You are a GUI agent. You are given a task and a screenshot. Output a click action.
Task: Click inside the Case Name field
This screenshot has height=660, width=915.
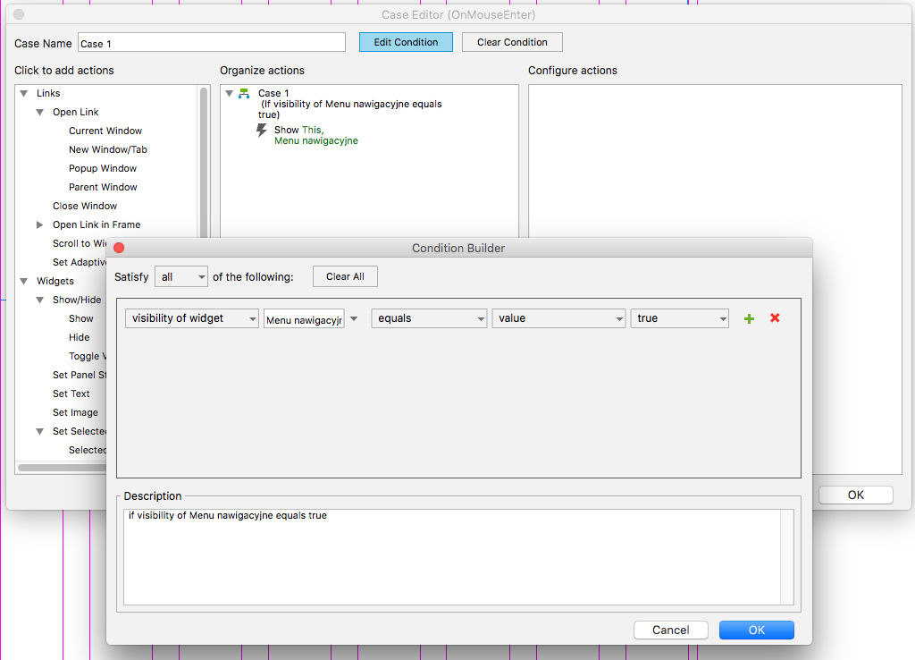(x=211, y=42)
